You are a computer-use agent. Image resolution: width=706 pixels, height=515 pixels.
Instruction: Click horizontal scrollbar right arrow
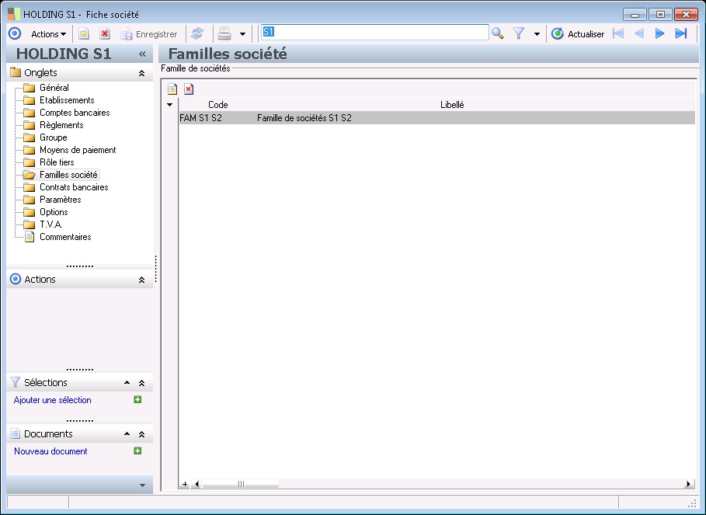click(x=688, y=485)
